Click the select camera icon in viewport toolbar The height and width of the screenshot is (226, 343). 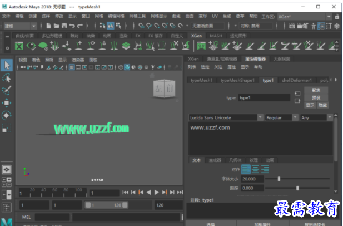(x=23, y=67)
